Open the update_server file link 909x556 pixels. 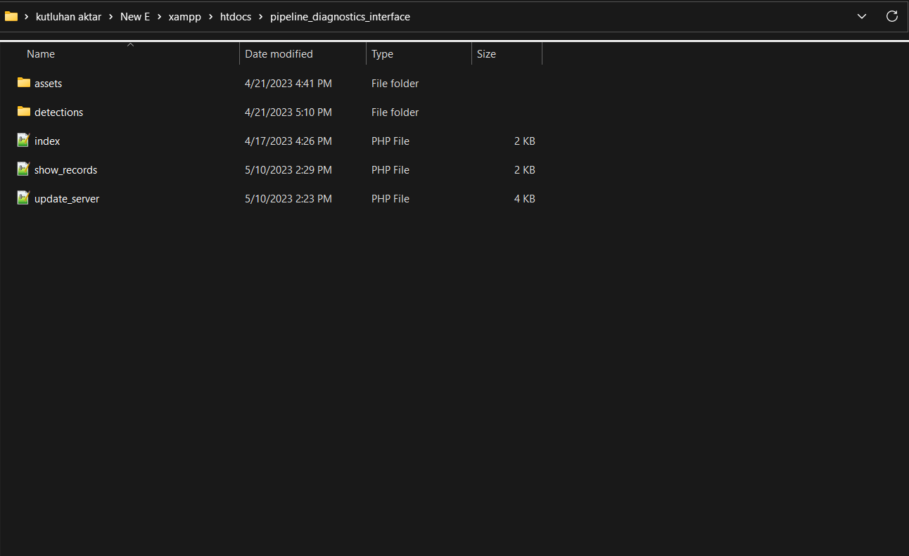click(x=67, y=198)
